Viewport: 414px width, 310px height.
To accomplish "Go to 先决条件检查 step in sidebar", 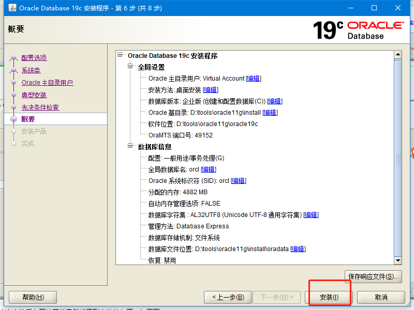I will [40, 107].
